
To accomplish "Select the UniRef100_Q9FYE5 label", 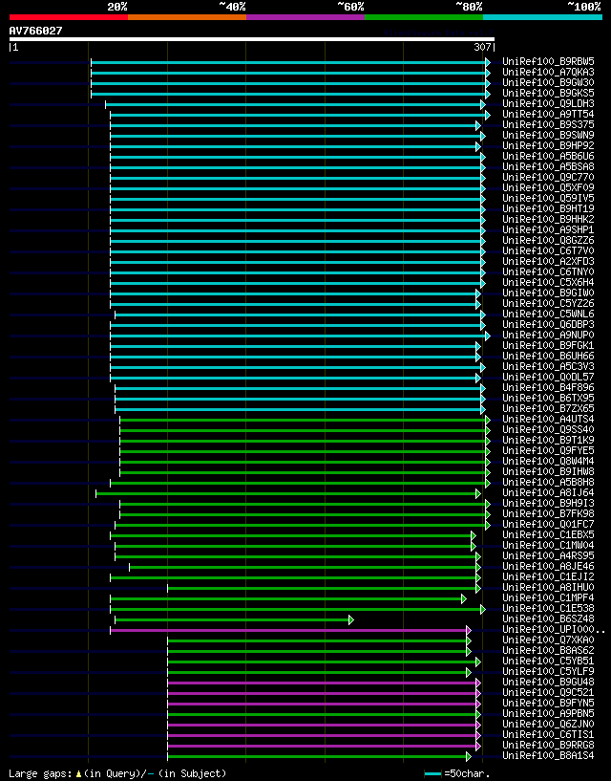I will (x=548, y=451).
